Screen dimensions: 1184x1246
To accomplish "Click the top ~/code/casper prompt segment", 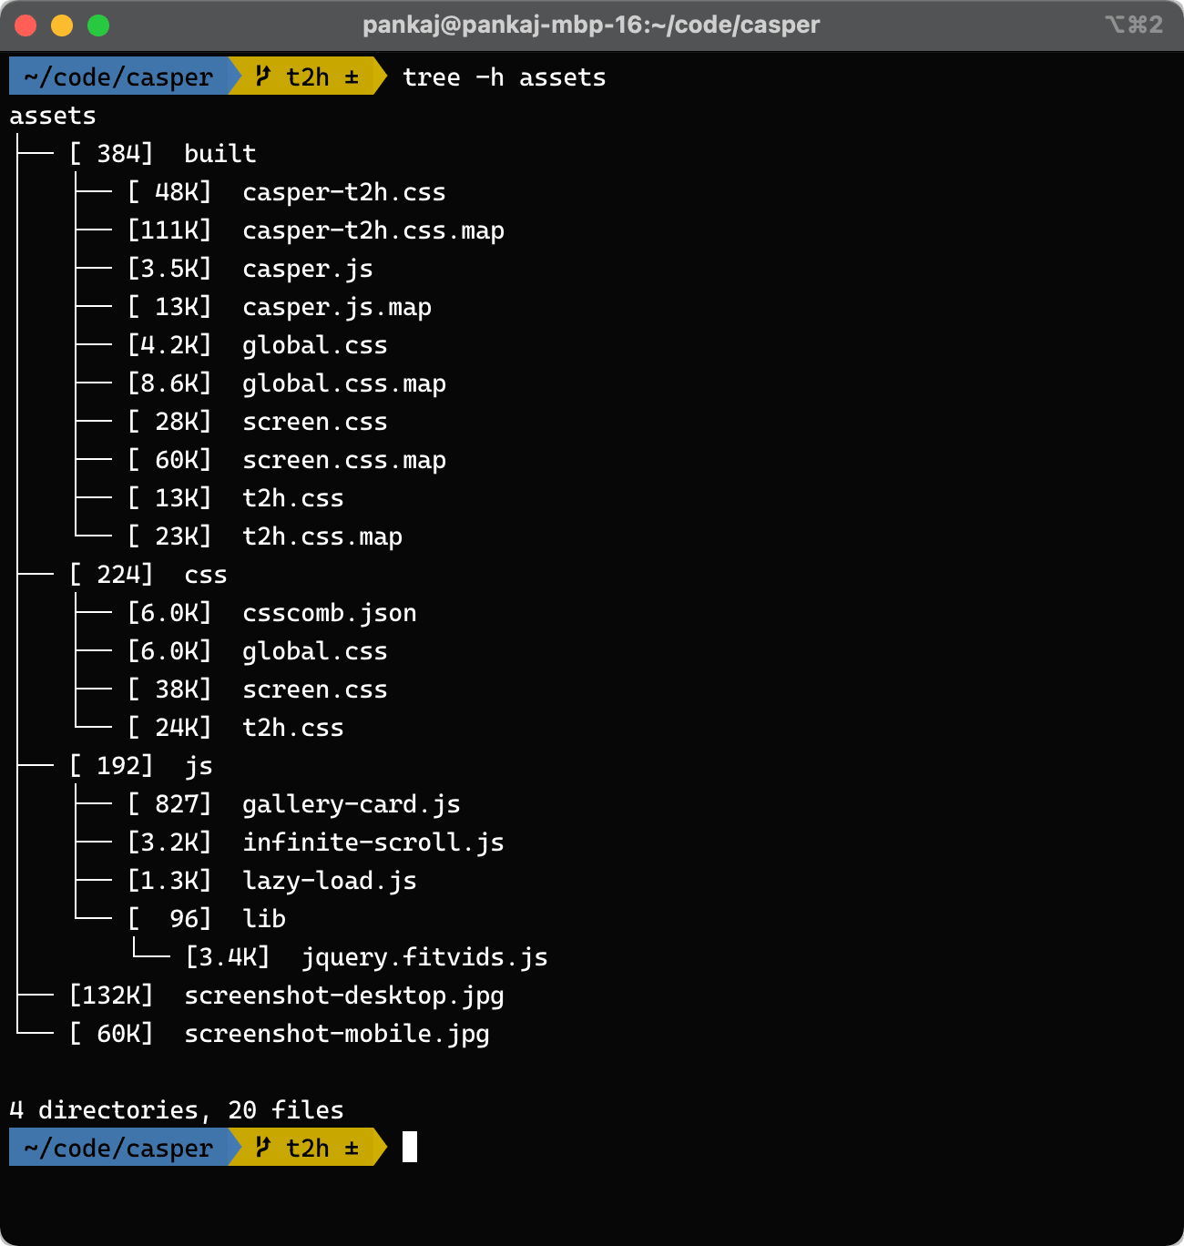I will point(118,77).
